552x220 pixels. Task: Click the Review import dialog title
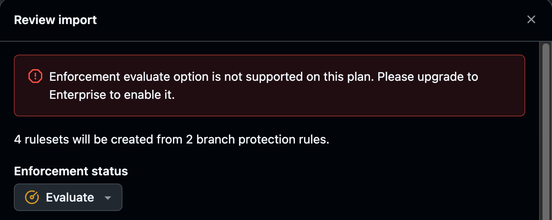55,20
